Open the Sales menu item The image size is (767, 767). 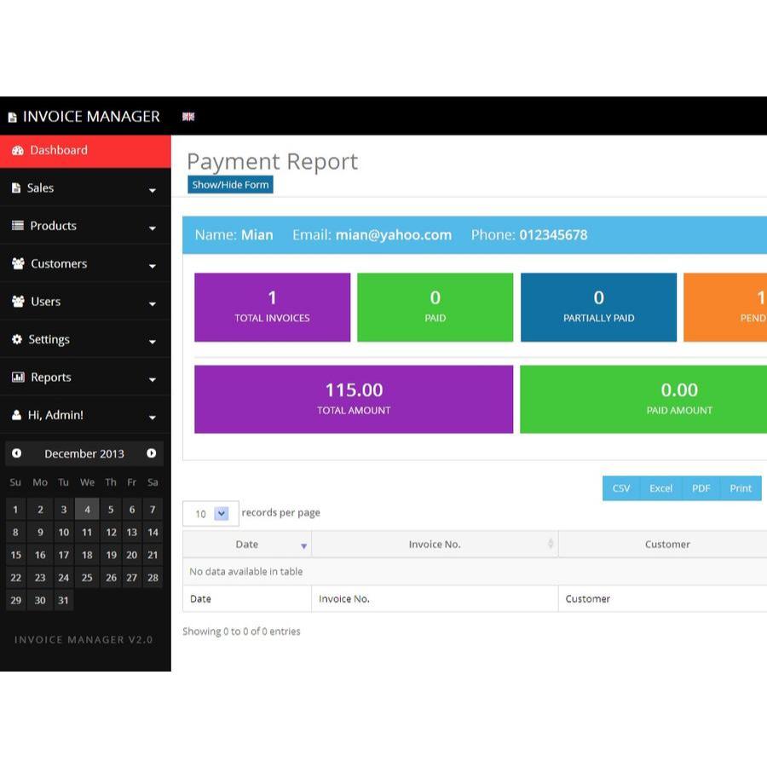point(85,187)
